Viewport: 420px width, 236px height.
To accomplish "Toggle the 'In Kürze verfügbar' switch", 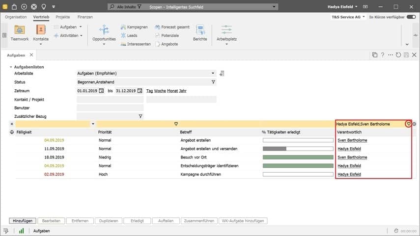I will (411, 17).
